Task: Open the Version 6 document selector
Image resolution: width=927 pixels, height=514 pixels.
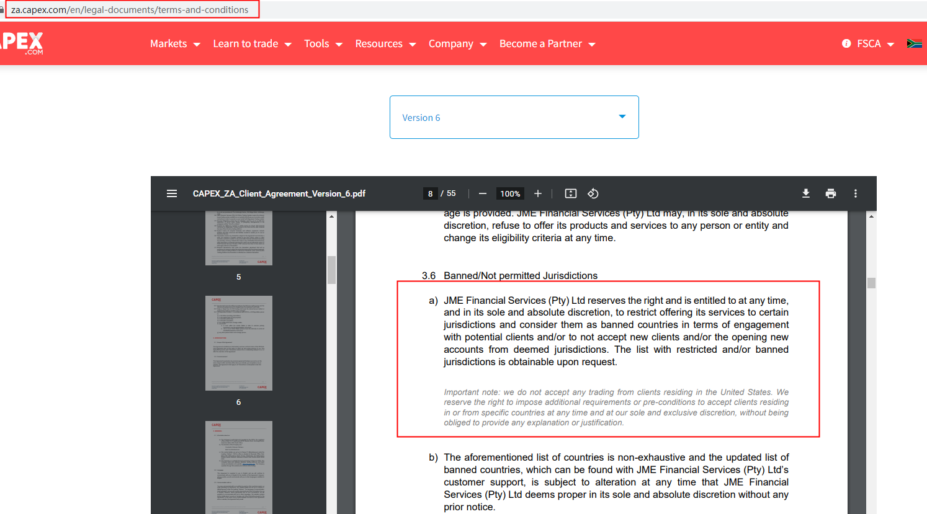Action: point(514,117)
